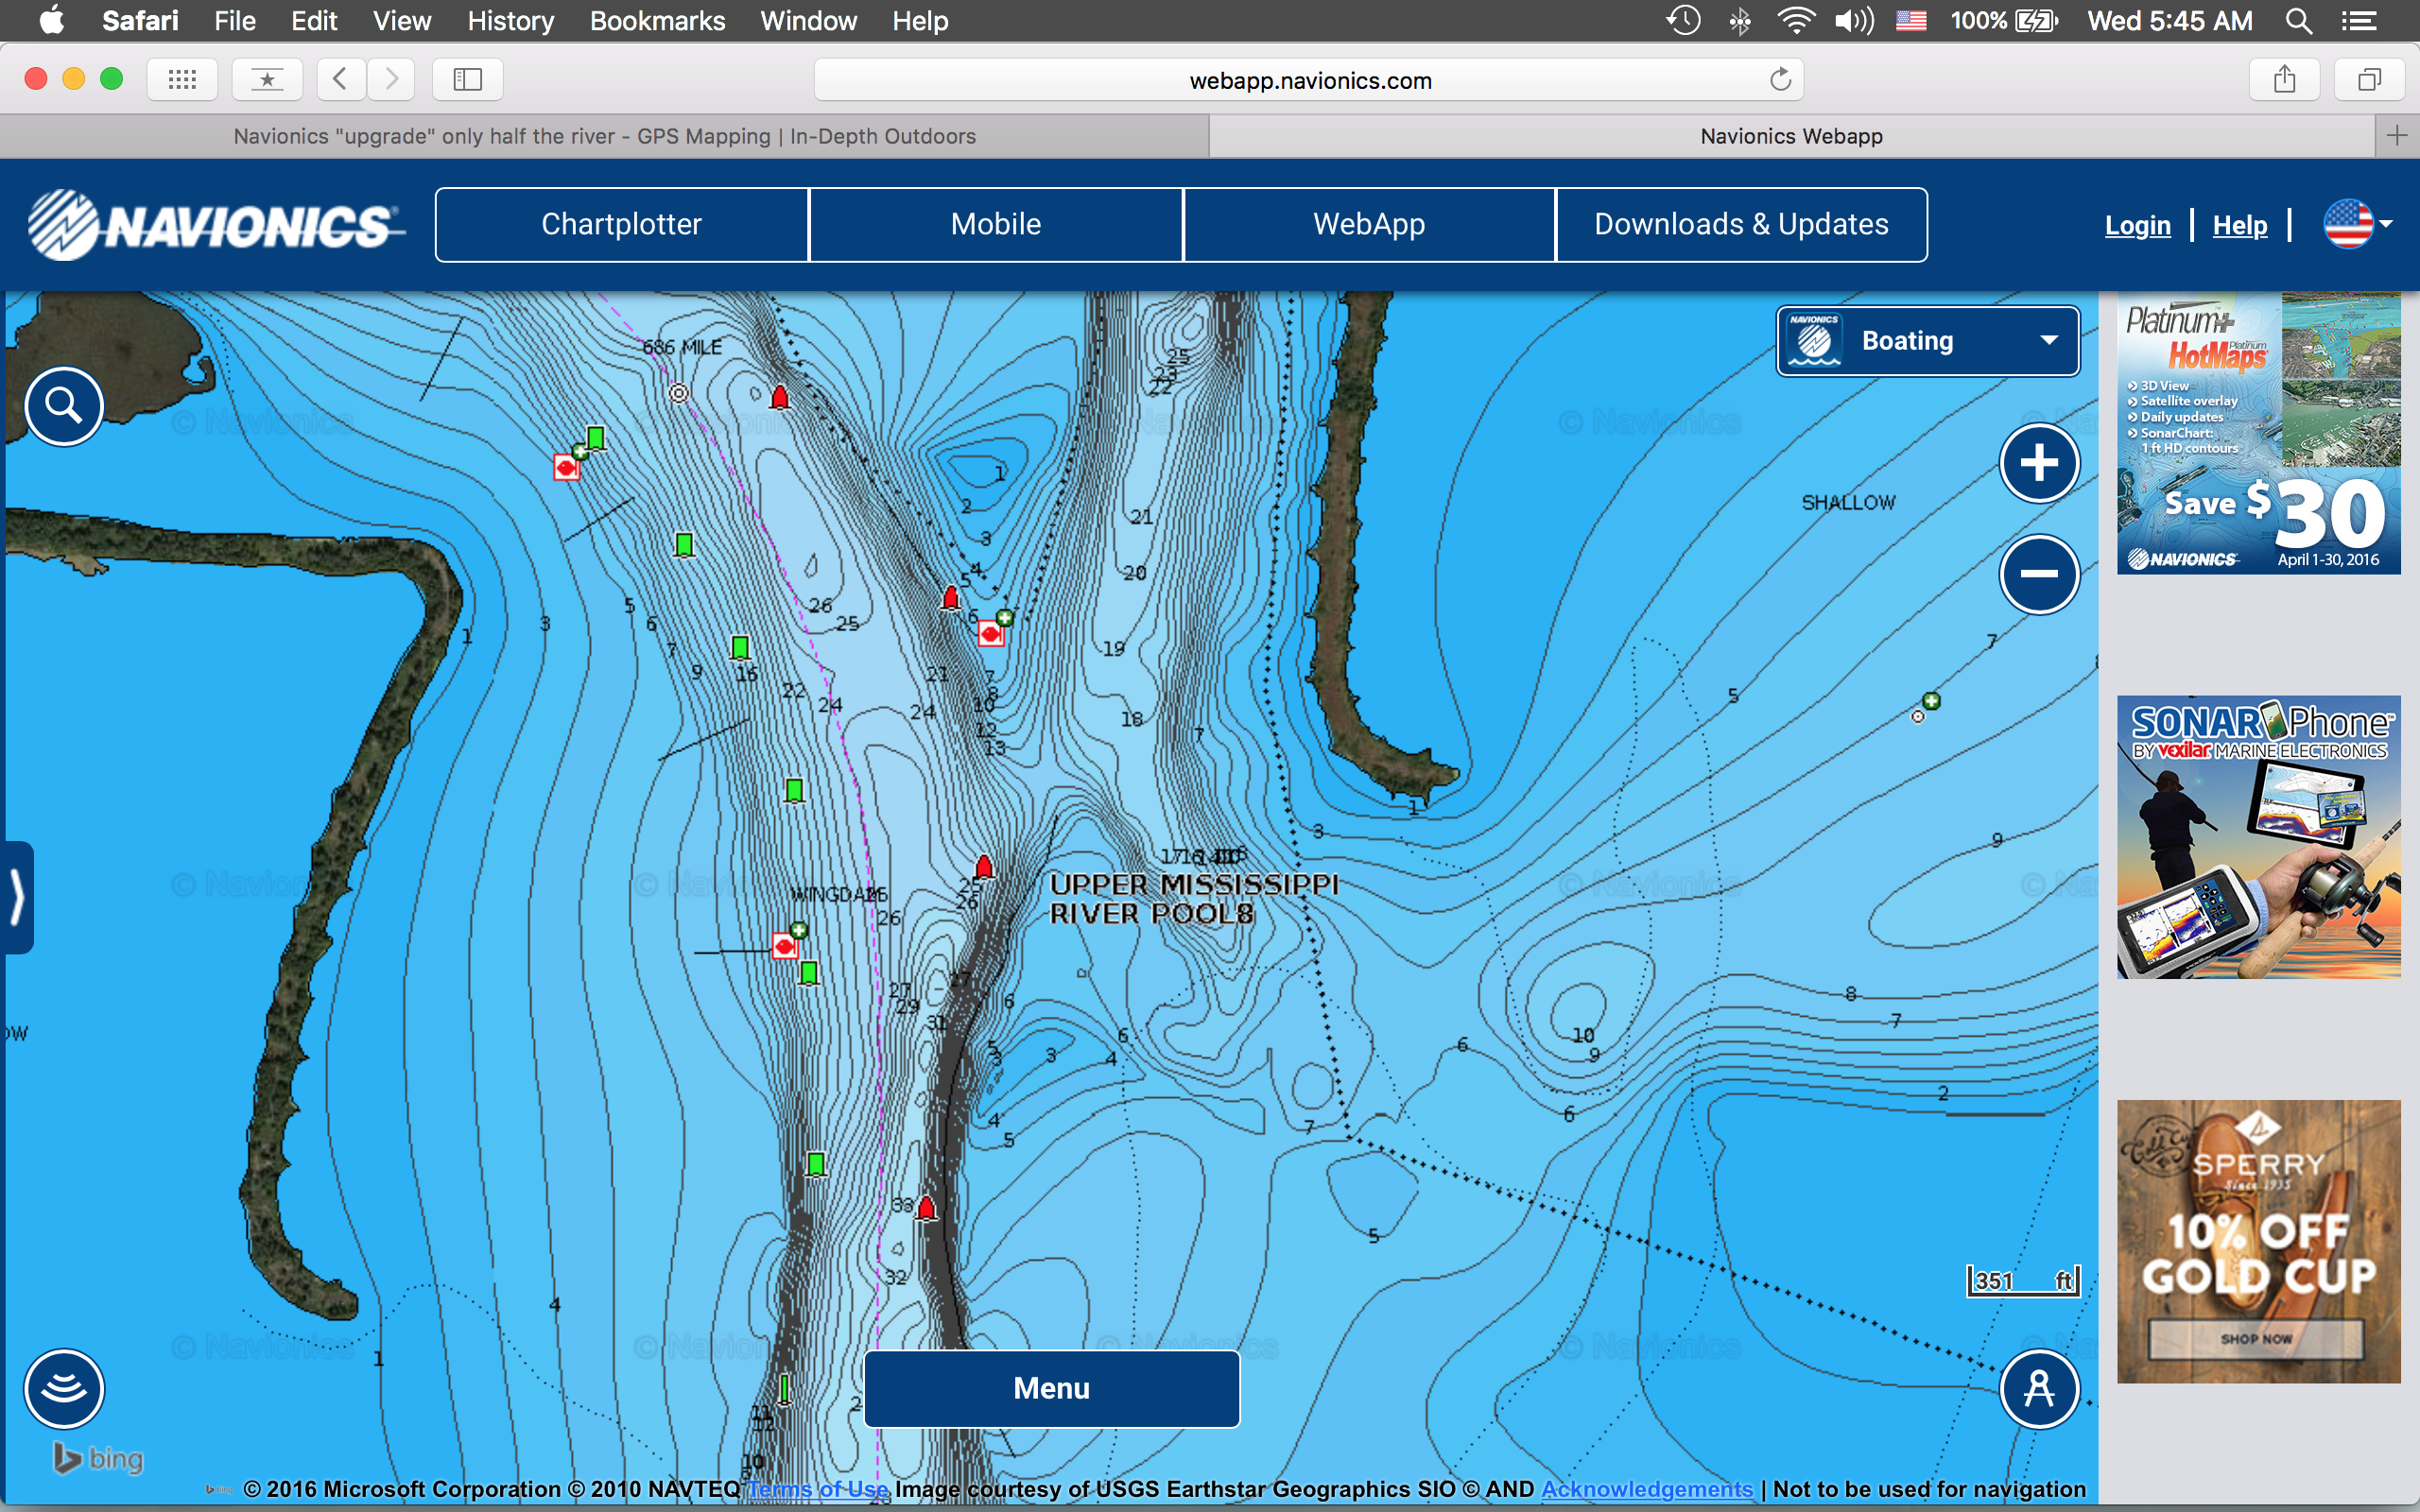Click the Acknowledgements link
Screen dimensions: 2420x1512
[1647, 1489]
